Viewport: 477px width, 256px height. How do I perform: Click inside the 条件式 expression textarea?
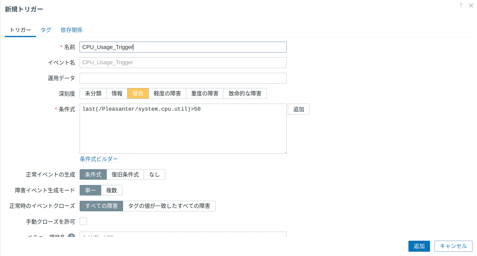click(183, 129)
